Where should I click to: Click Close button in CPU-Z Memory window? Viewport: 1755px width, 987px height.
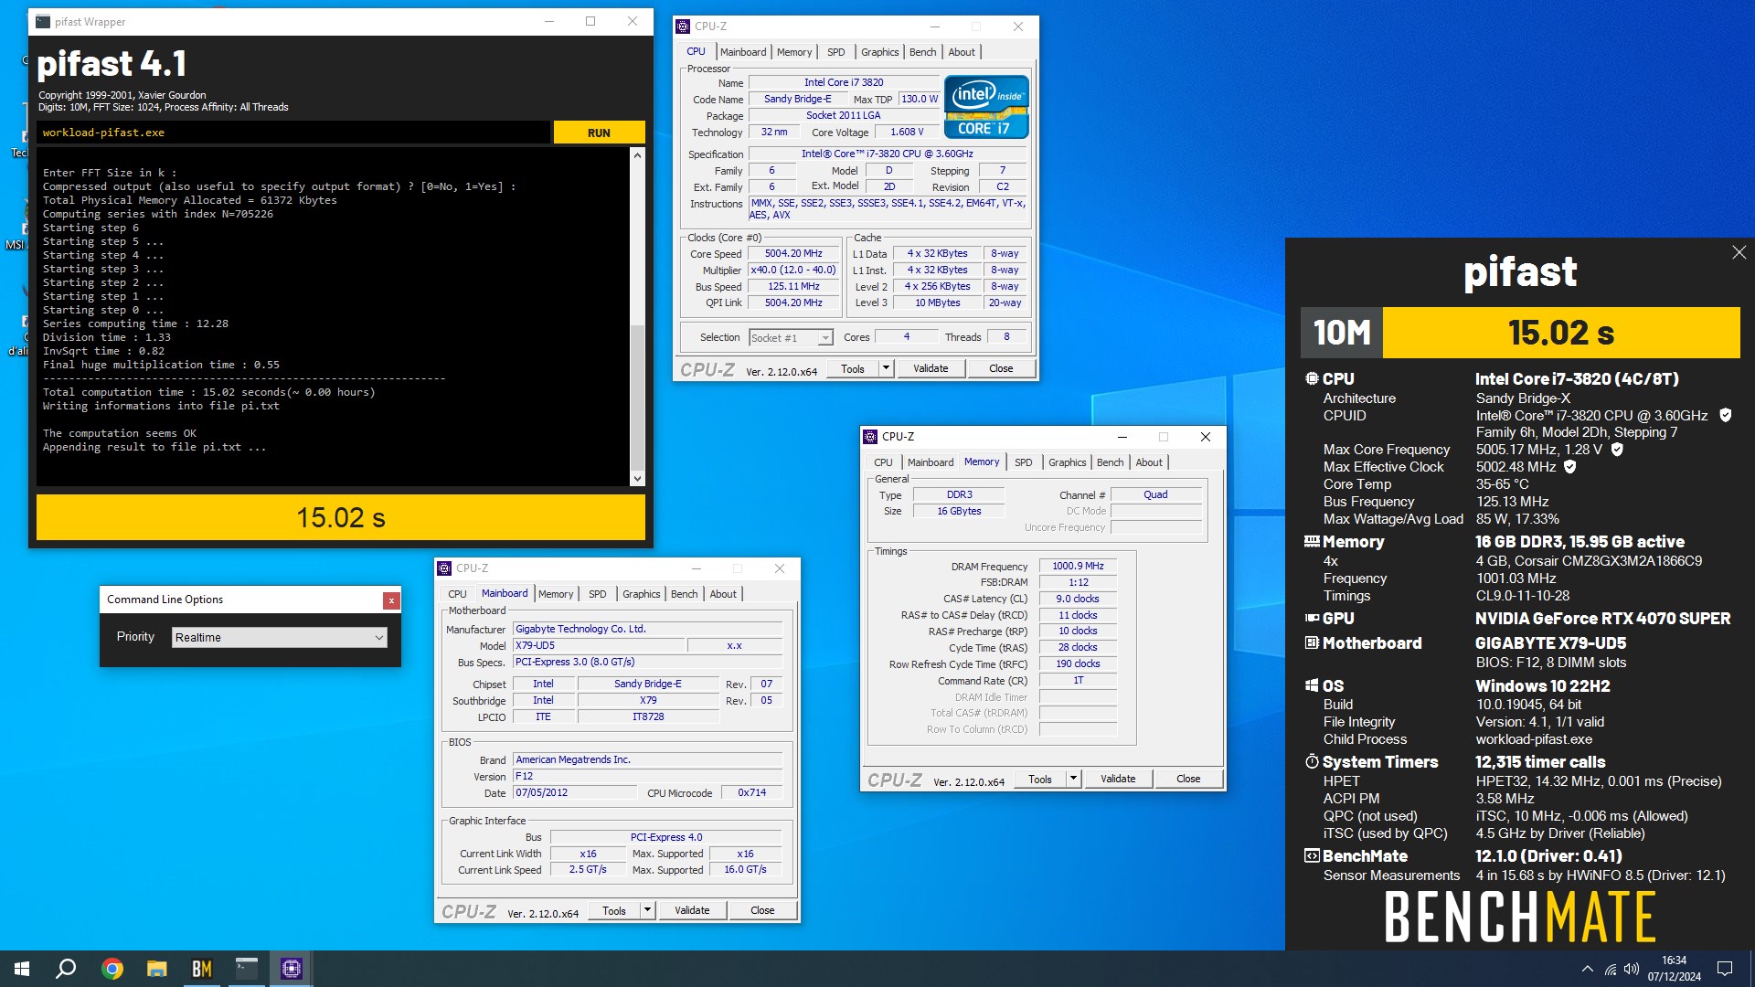1188,779
